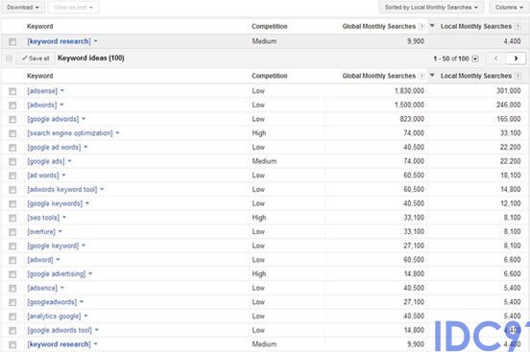The image size is (530, 352).
Task: Go to previous page of keyword ideas
Action: pyautogui.click(x=495, y=59)
